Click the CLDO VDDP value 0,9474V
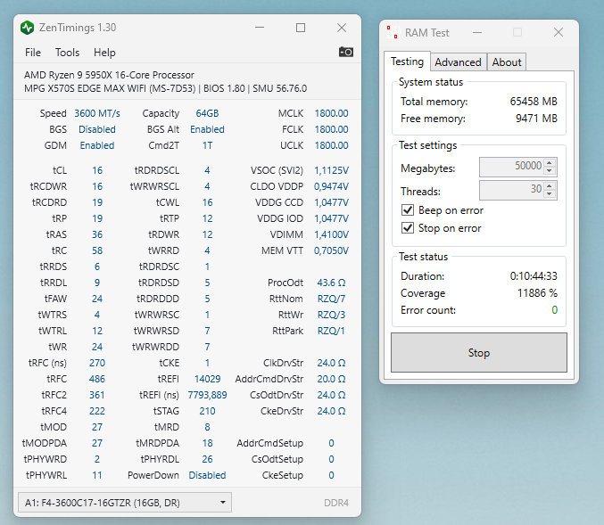 tap(331, 186)
